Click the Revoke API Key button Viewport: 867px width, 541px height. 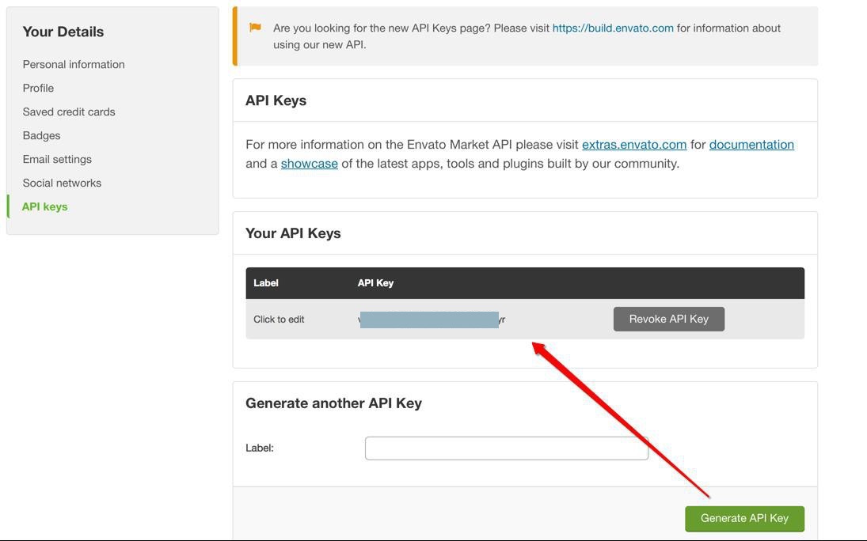tap(668, 319)
